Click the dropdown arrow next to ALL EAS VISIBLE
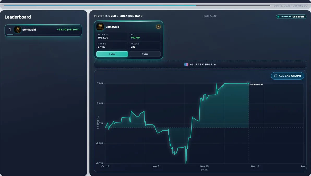 click(215, 65)
